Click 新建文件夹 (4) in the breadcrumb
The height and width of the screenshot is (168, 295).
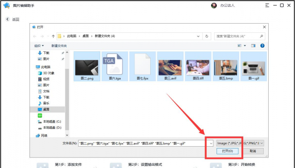pos(105,36)
